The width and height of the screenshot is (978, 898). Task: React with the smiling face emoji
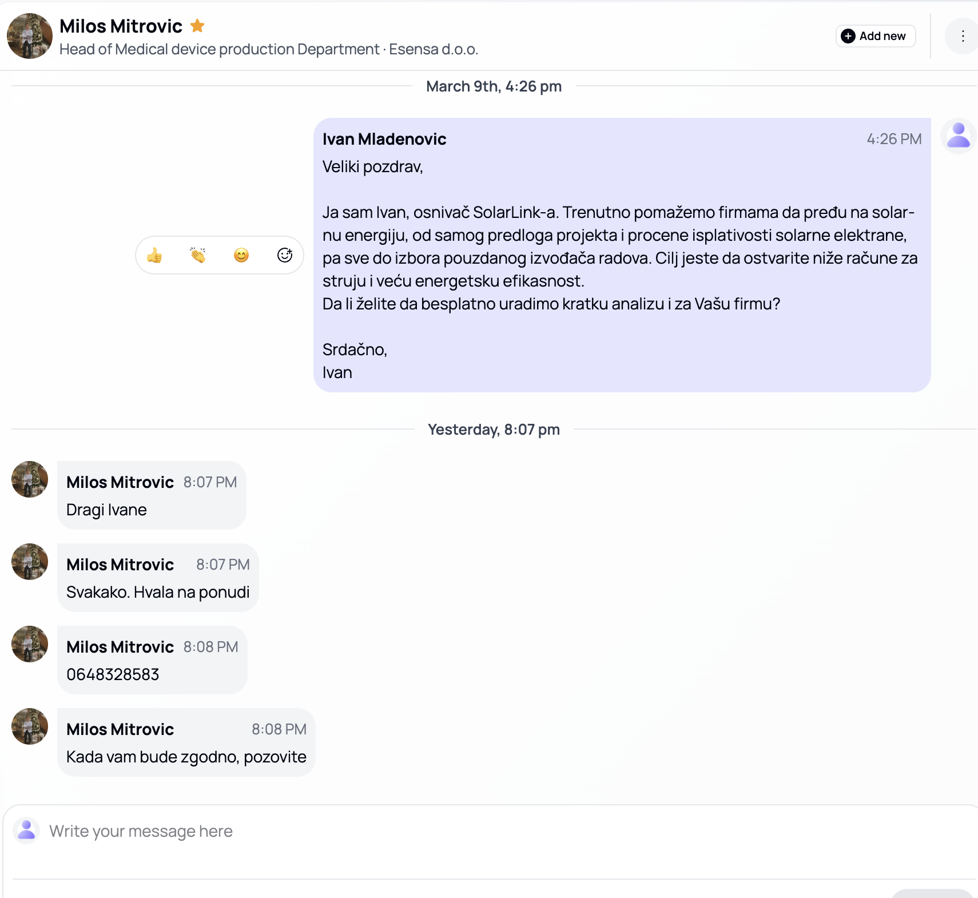click(x=241, y=255)
